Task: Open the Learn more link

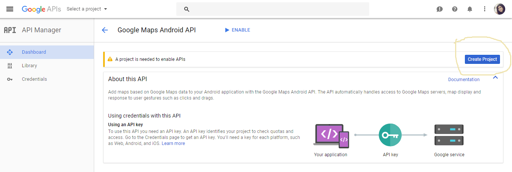Action: click(173, 143)
